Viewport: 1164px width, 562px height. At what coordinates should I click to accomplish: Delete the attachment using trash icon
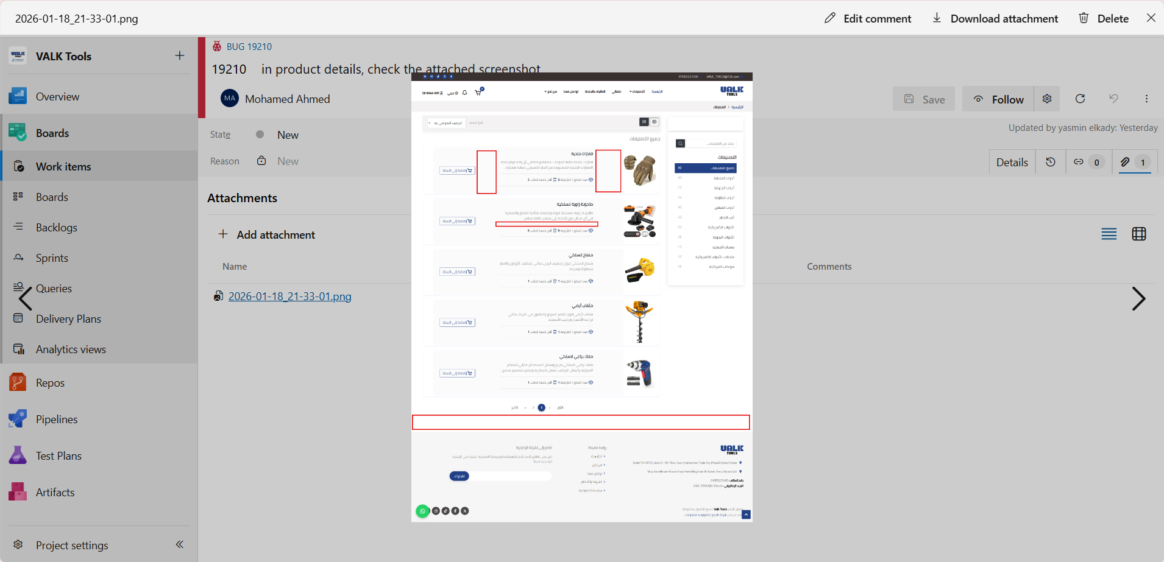1104,18
